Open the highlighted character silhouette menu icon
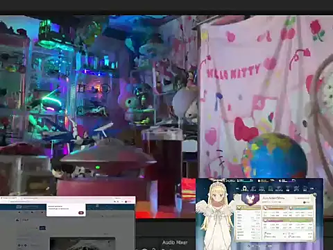Image resolution: width=333 pixels, height=250 pixels. point(245,188)
